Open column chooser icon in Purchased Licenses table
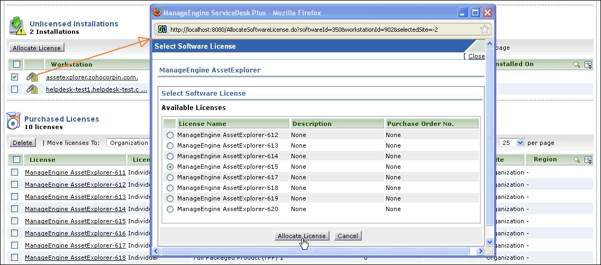 pos(588,160)
